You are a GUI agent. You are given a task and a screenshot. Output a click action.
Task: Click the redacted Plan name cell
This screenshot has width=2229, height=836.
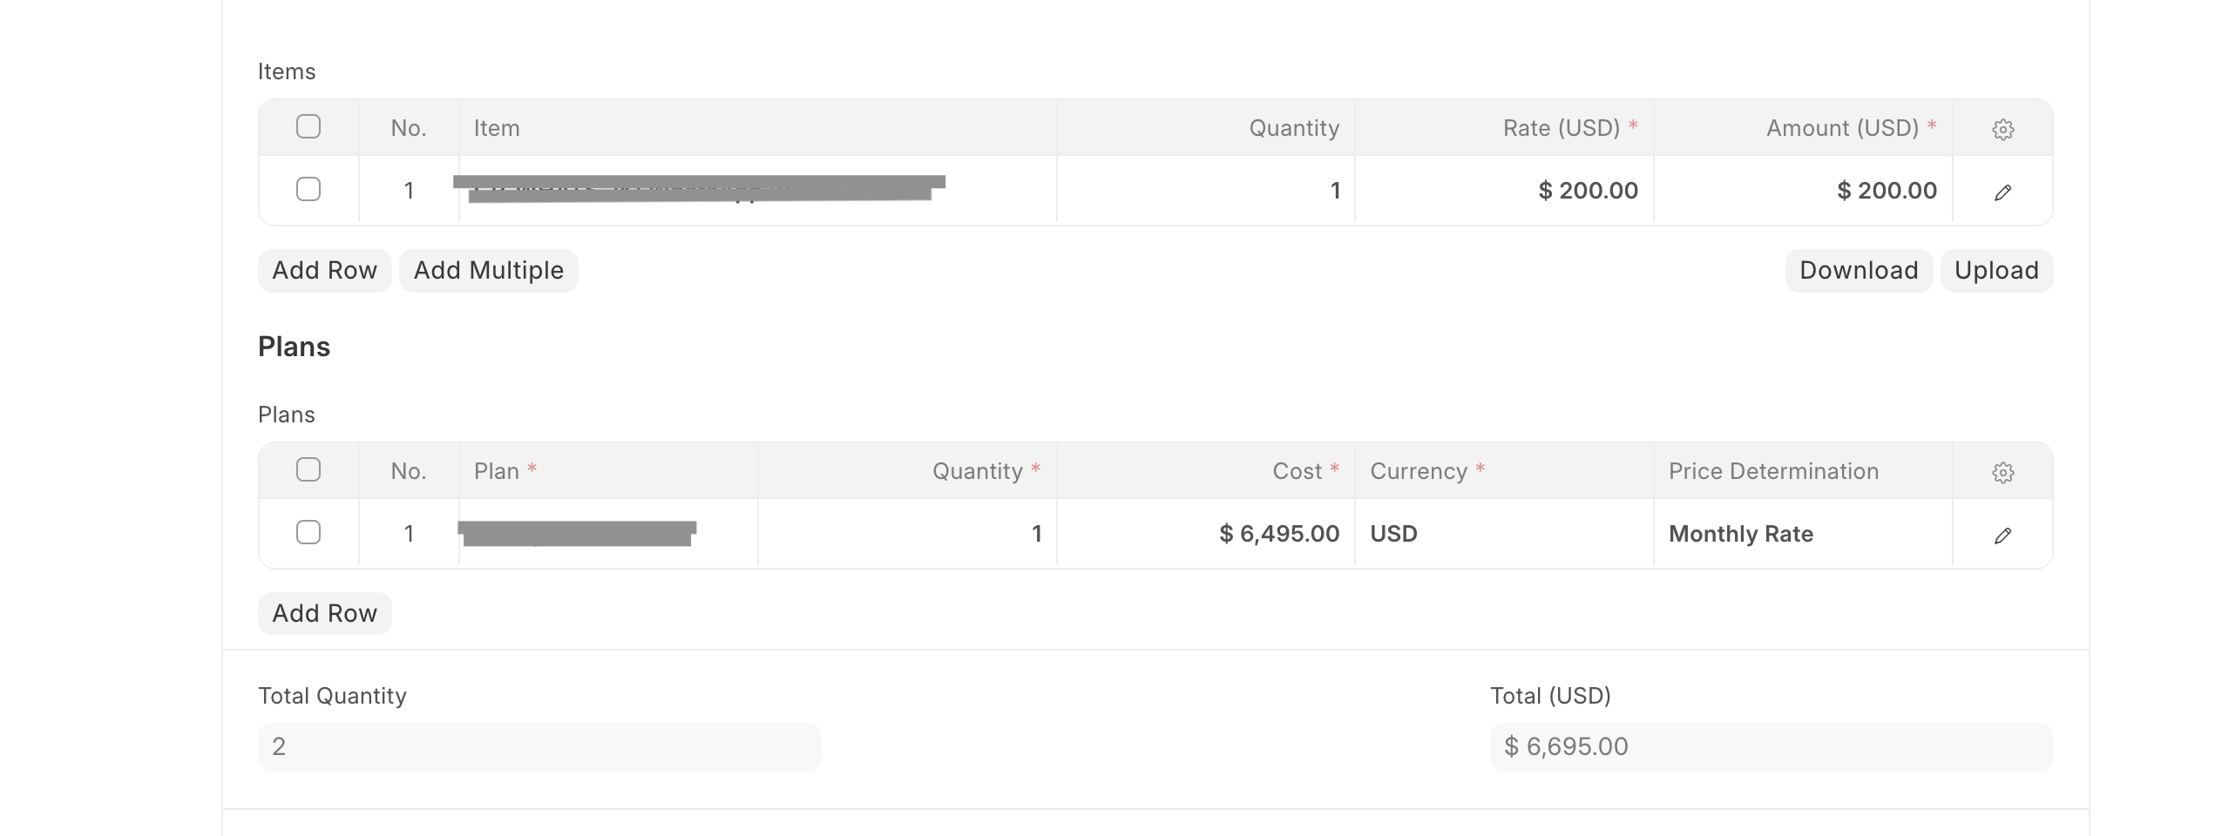click(x=606, y=534)
